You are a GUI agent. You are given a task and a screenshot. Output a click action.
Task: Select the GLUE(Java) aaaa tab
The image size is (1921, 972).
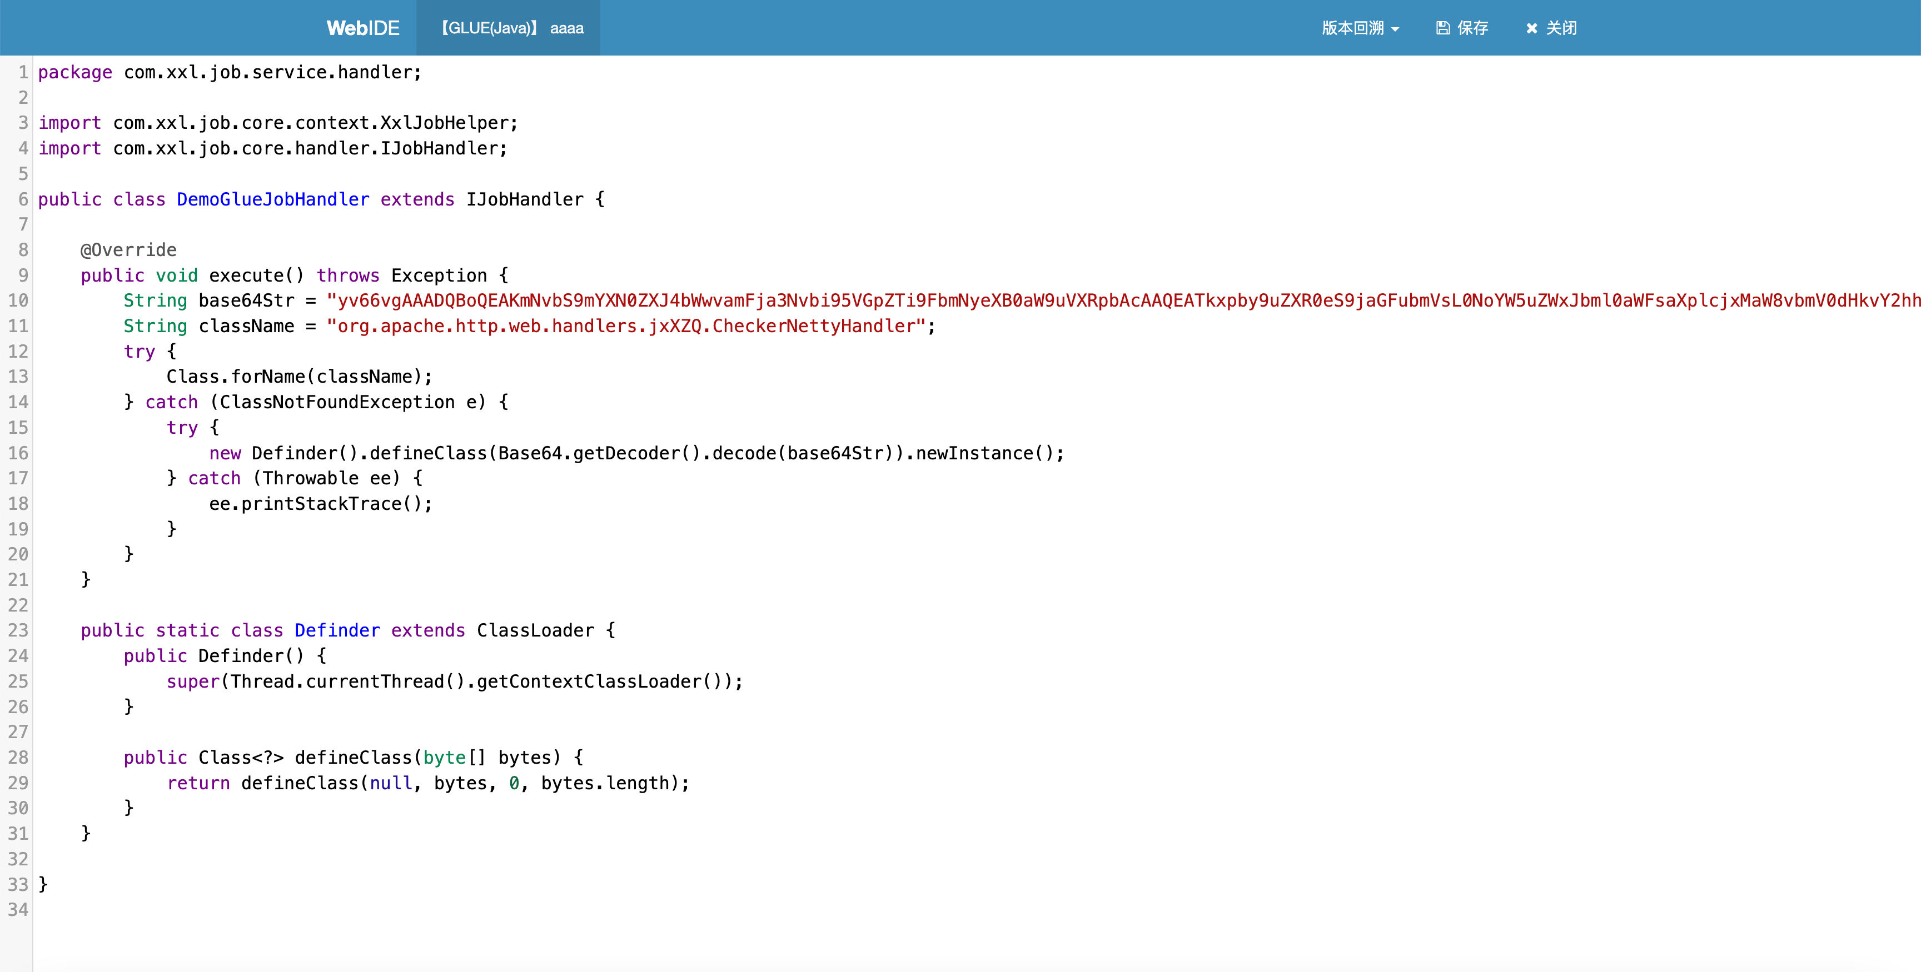[510, 28]
